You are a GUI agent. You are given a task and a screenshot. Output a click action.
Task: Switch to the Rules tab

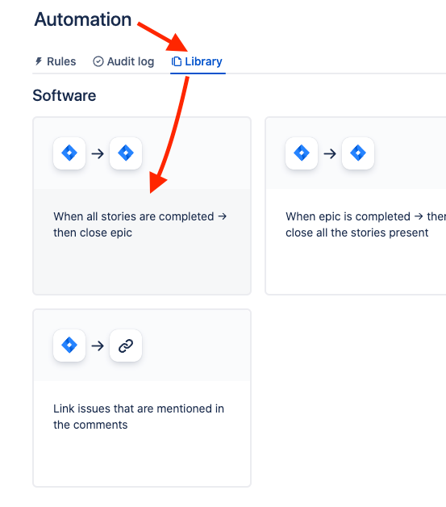point(55,61)
